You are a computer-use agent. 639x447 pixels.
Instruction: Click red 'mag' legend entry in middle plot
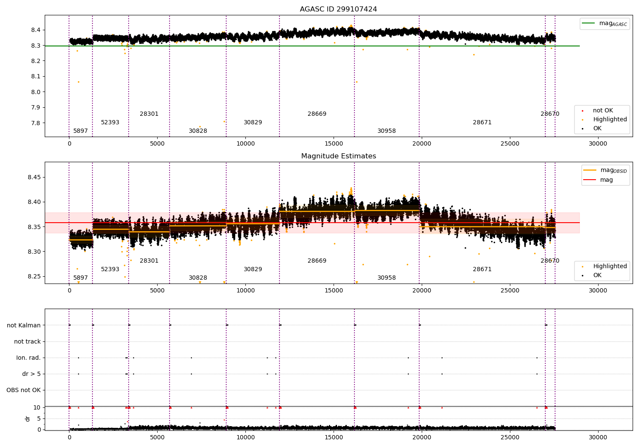pyautogui.click(x=598, y=180)
